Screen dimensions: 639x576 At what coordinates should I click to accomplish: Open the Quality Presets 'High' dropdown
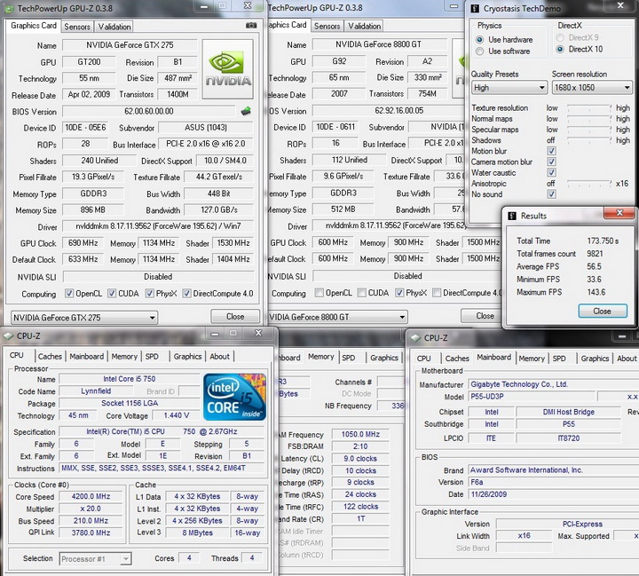(x=509, y=88)
